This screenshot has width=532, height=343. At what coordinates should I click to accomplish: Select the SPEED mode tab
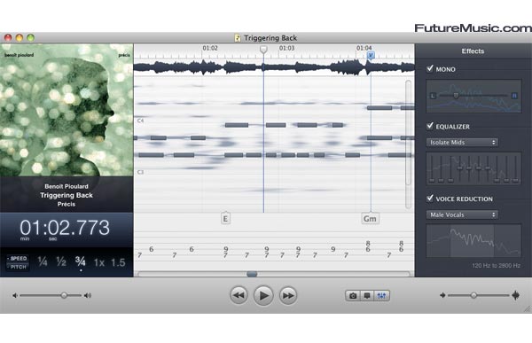(18, 259)
